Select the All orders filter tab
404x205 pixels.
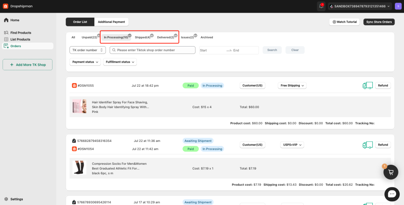coord(73,37)
